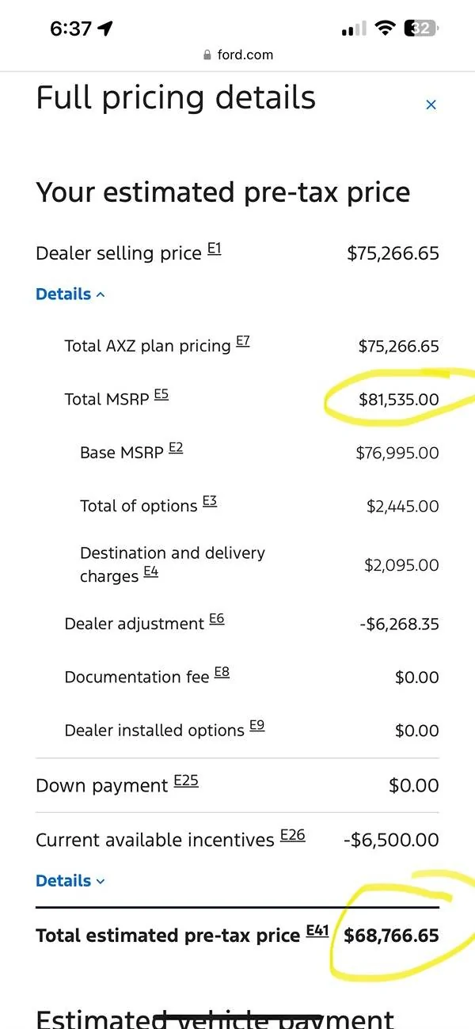Tap footnote E3 for Total of options
The height and width of the screenshot is (1029, 475).
[x=209, y=501]
